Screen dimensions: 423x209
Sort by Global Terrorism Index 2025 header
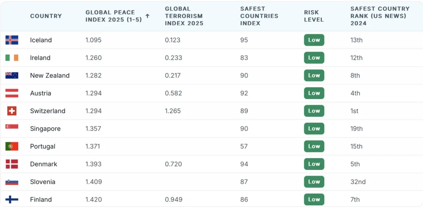pos(184,16)
